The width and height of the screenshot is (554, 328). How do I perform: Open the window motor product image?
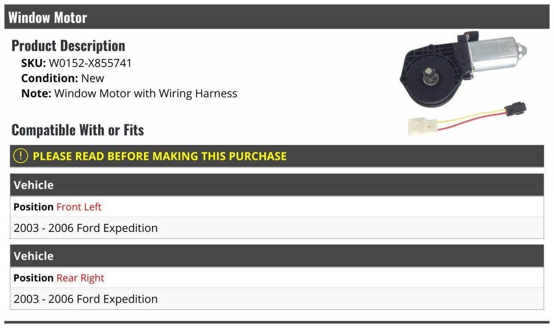point(464,83)
